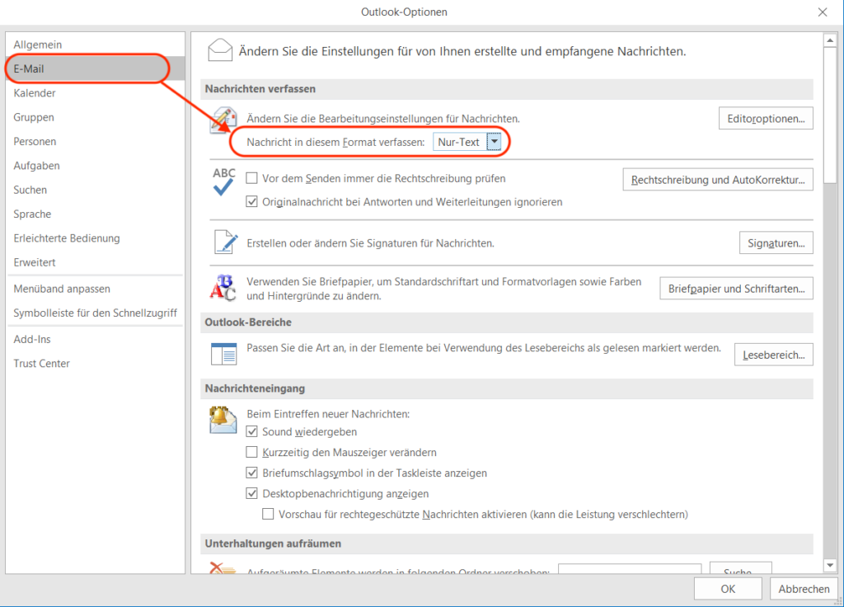Click the signature pen-and-page icon

coord(226,242)
